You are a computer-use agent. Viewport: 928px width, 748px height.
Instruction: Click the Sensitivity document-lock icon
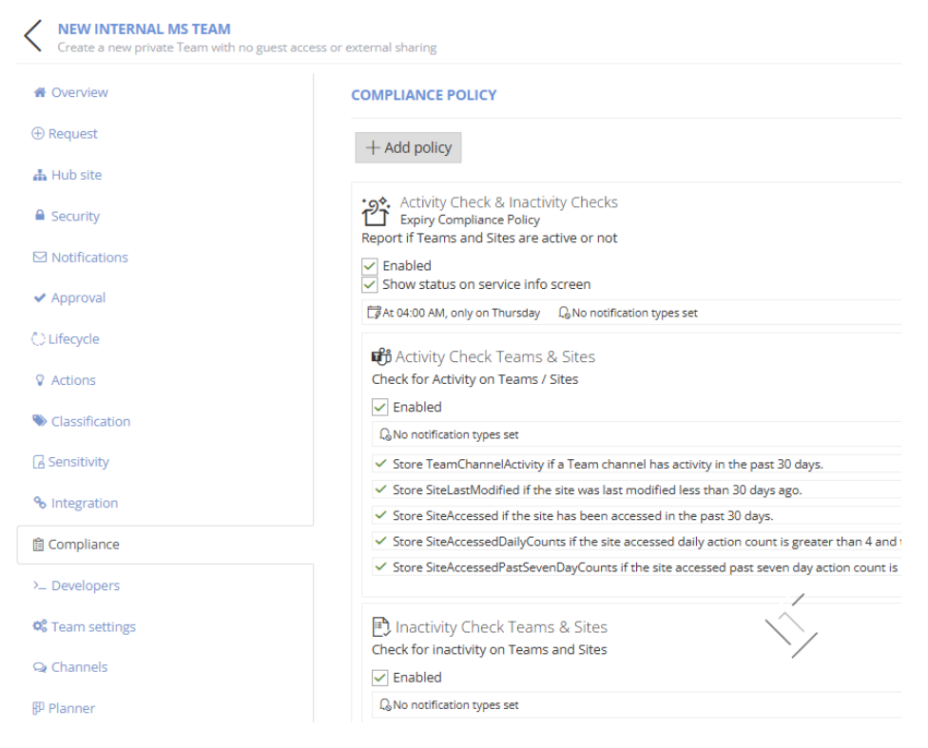pyautogui.click(x=38, y=462)
